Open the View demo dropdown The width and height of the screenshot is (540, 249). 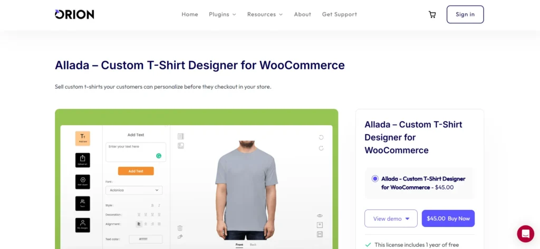click(x=391, y=218)
